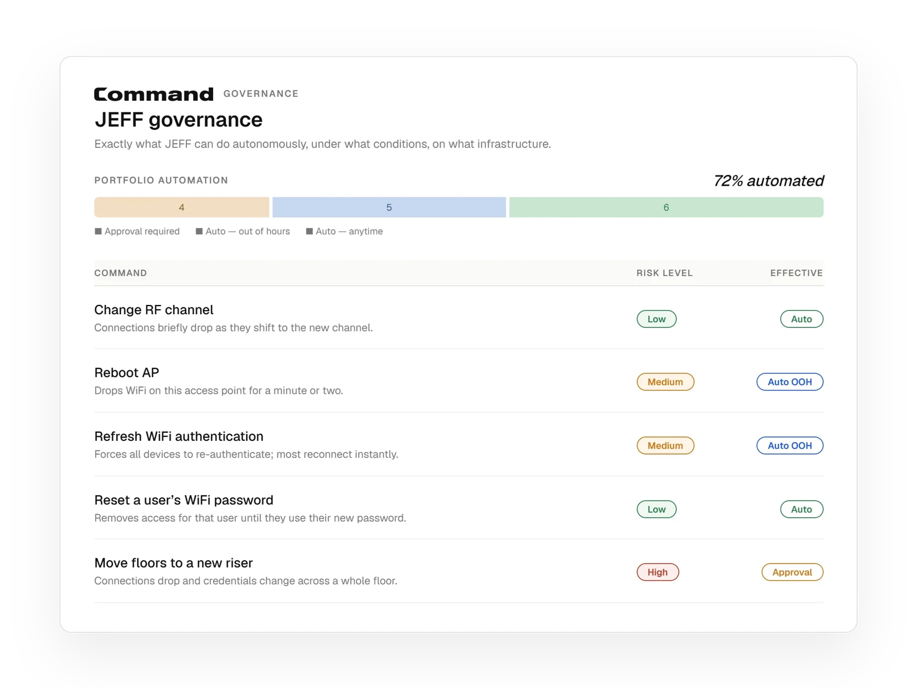Click the Low risk badge for Change RF channel
This screenshot has width=917, height=688.
tap(656, 319)
